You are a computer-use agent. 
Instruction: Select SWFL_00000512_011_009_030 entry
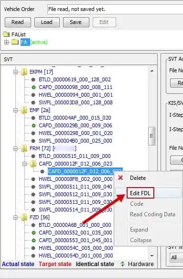(x=75, y=194)
